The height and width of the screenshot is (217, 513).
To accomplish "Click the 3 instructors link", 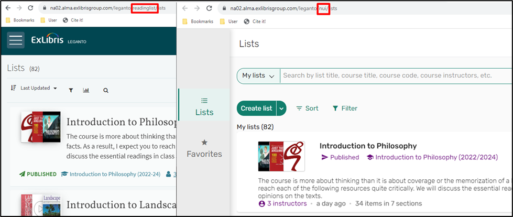I will point(282,203).
